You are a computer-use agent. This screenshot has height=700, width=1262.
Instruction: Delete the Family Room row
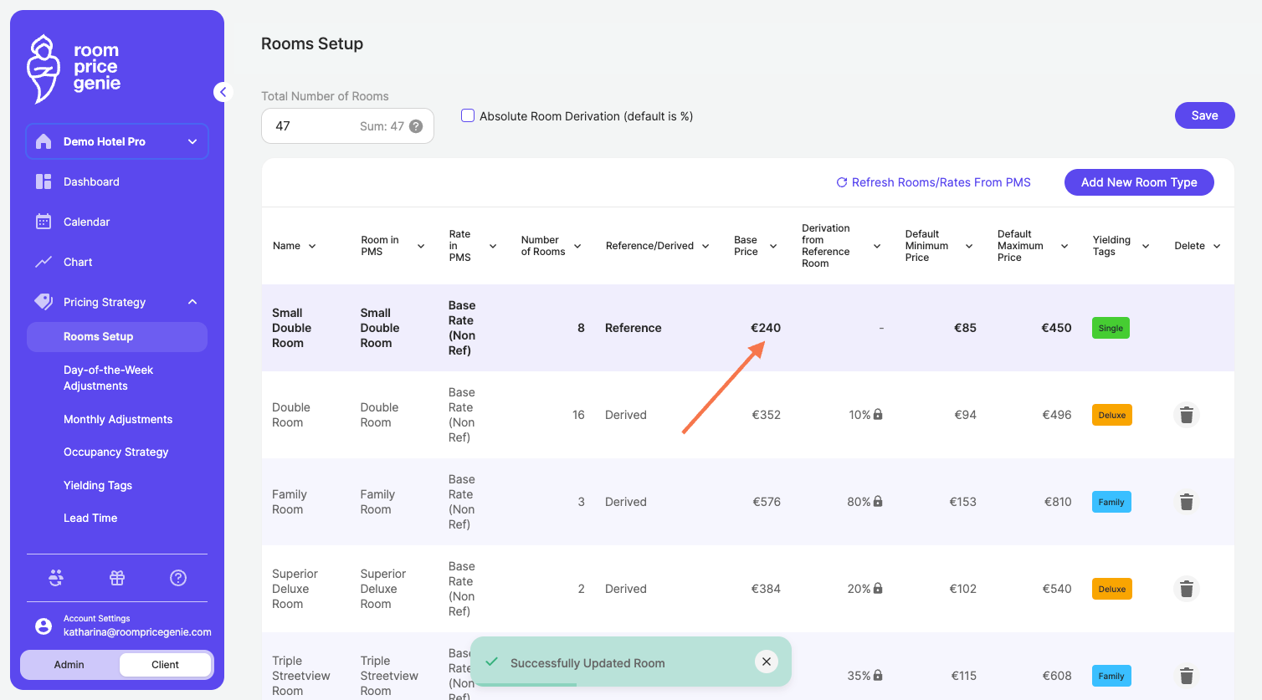click(1186, 502)
